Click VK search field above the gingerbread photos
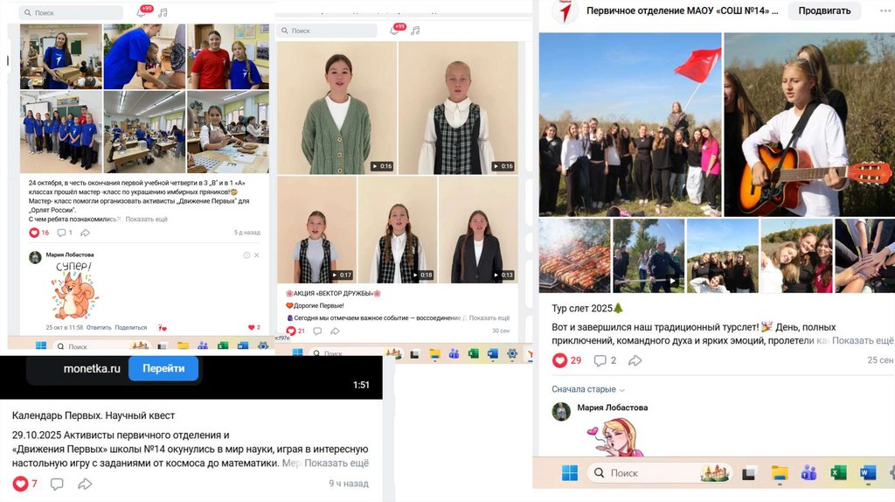895x502 pixels. click(x=71, y=12)
